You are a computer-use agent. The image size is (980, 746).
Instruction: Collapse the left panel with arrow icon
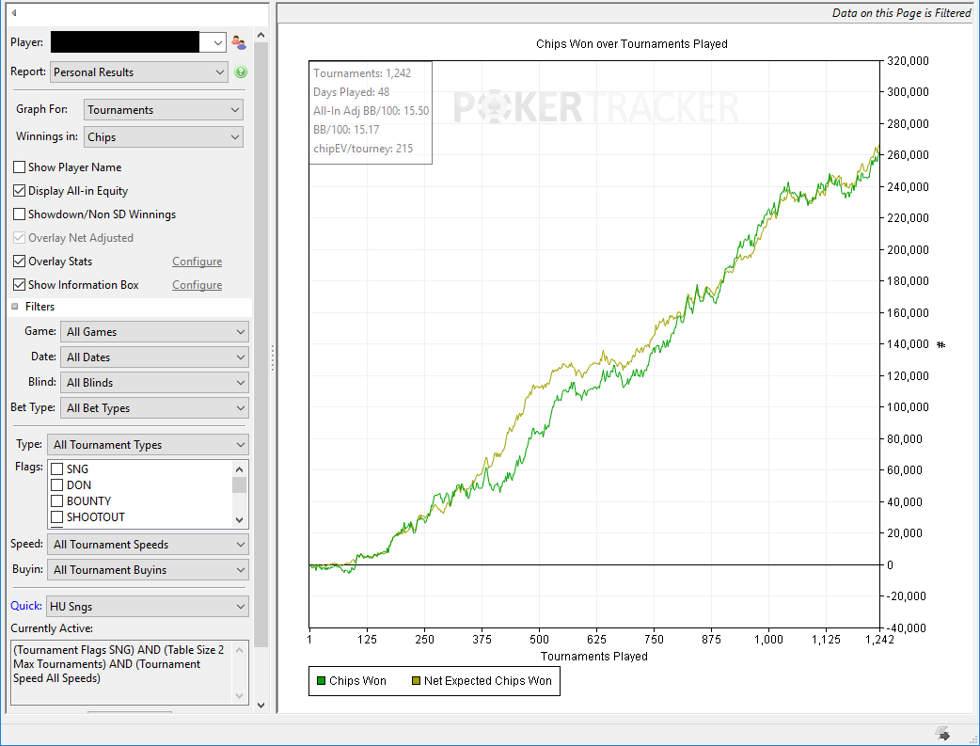pyautogui.click(x=13, y=12)
